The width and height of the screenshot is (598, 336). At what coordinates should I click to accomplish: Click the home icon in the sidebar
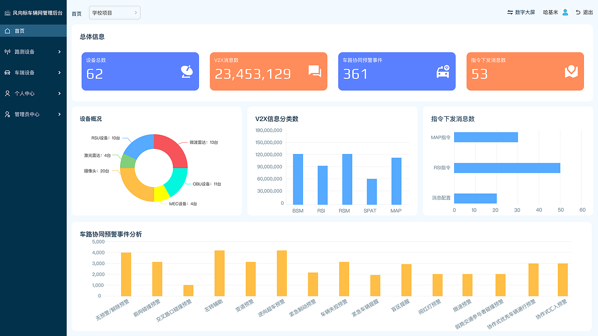pyautogui.click(x=7, y=31)
